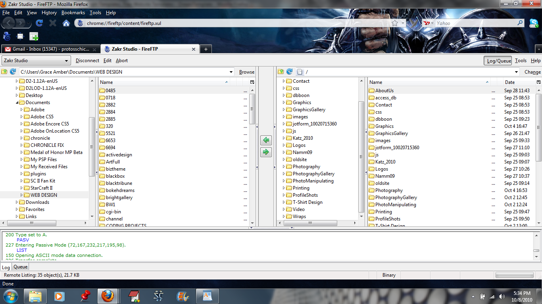542x304 pixels.
Task: Select the AboutUs remote folder
Action: pos(384,91)
